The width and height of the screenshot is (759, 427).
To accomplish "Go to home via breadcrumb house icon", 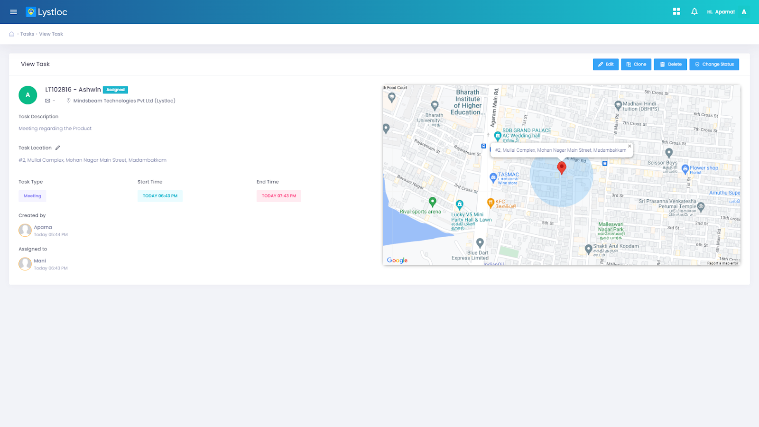I will coord(12,34).
